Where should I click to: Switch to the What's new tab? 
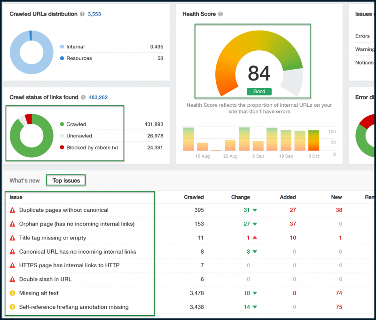(24, 181)
